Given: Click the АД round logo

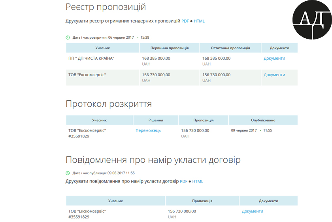Looking at the screenshot, I should coord(312,20).
